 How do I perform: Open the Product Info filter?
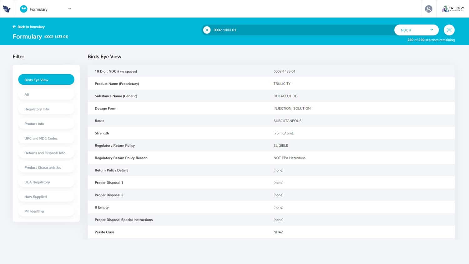46,124
